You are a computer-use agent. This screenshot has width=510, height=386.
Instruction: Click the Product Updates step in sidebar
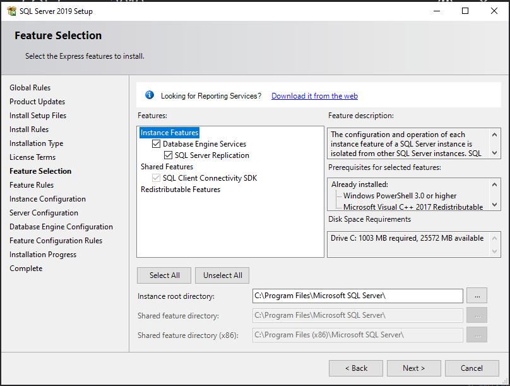pos(37,102)
